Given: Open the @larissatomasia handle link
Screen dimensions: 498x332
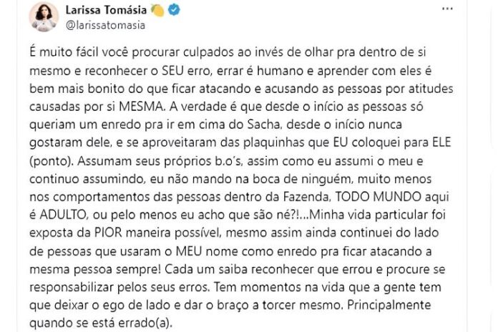Looking at the screenshot, I should (106, 25).
